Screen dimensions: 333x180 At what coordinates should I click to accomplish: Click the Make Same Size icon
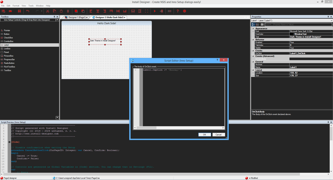(x=147, y=11)
